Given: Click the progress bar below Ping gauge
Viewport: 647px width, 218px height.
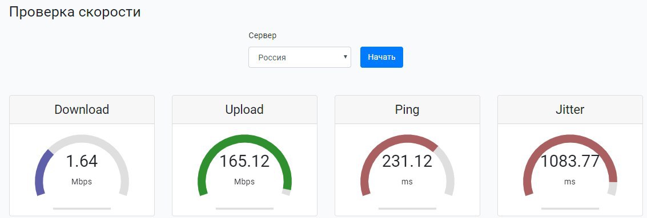Looking at the screenshot, I should click(x=407, y=208).
